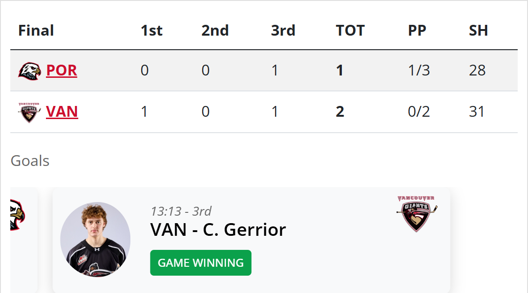Click Vancouver's bold total score of 2
The width and height of the screenshot is (528, 293).
pos(340,112)
